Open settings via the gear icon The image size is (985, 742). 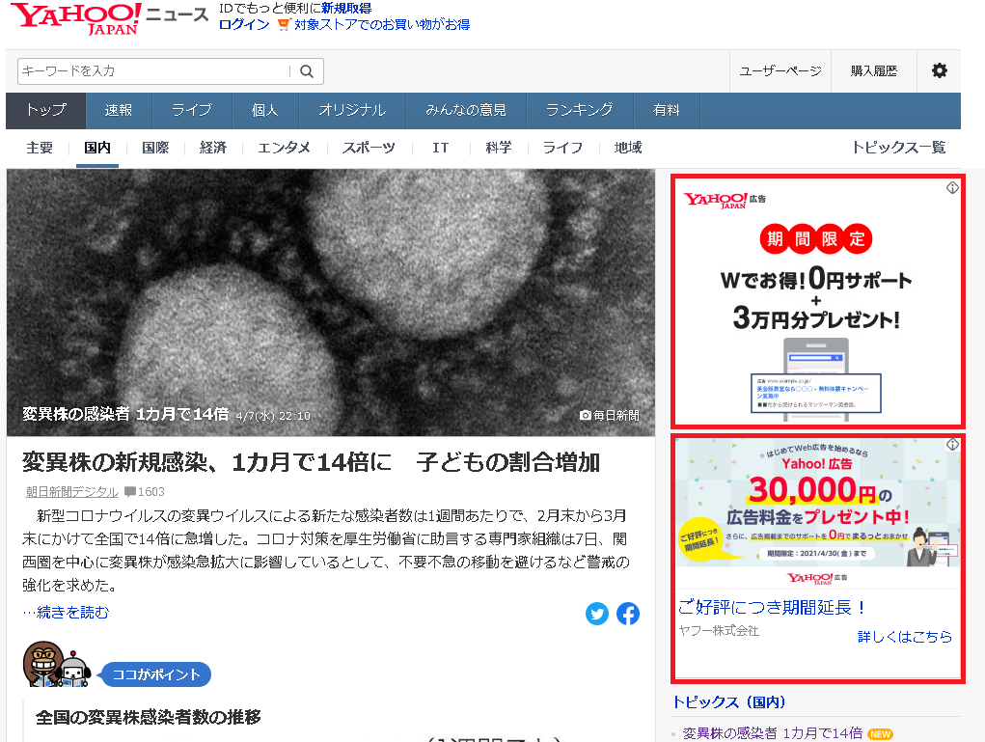939,70
